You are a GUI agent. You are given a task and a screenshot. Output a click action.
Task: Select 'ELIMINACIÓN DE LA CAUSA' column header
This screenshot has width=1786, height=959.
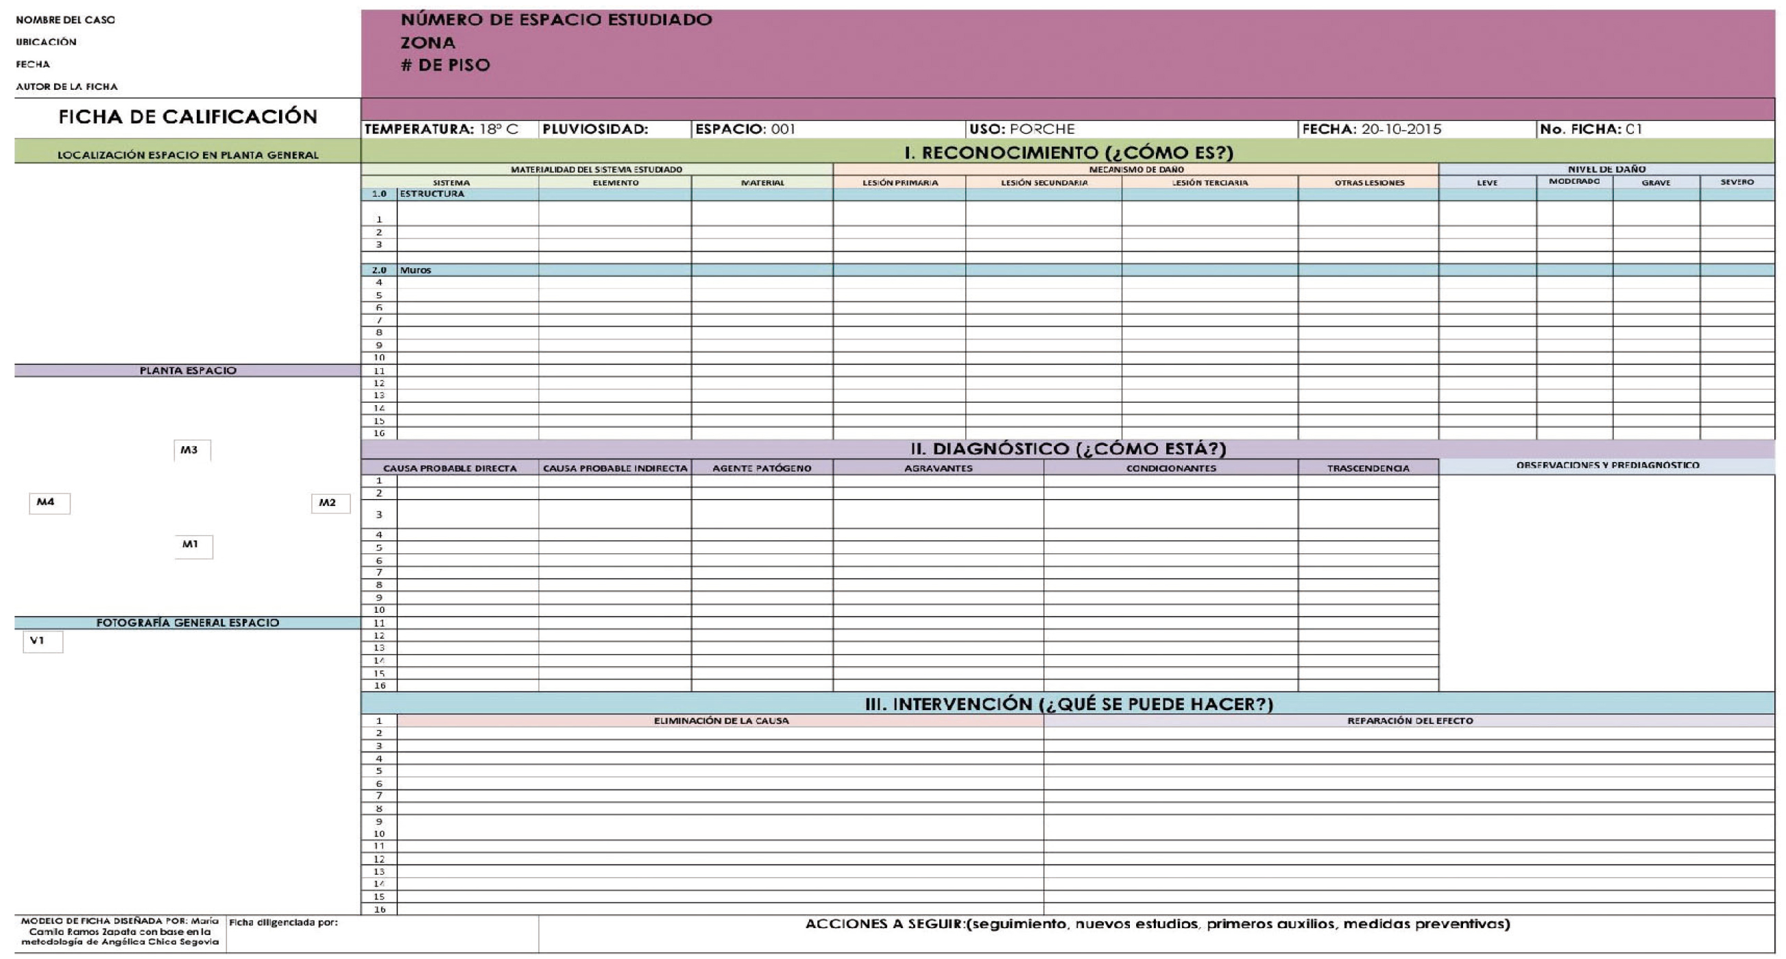pyautogui.click(x=721, y=720)
